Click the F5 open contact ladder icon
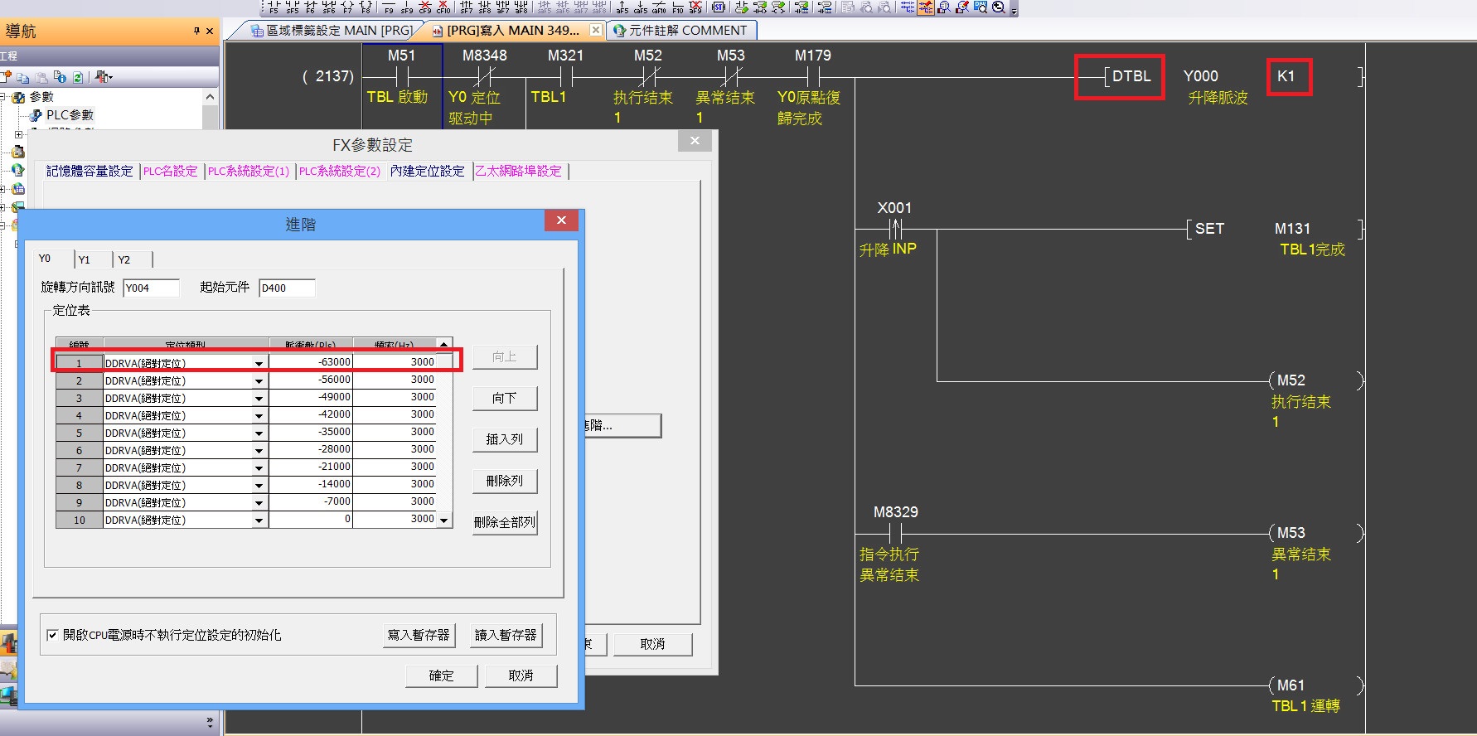1477x736 pixels. tap(274, 7)
